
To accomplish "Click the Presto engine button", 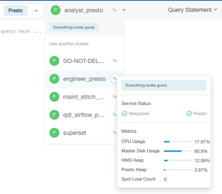I will (16, 11).
